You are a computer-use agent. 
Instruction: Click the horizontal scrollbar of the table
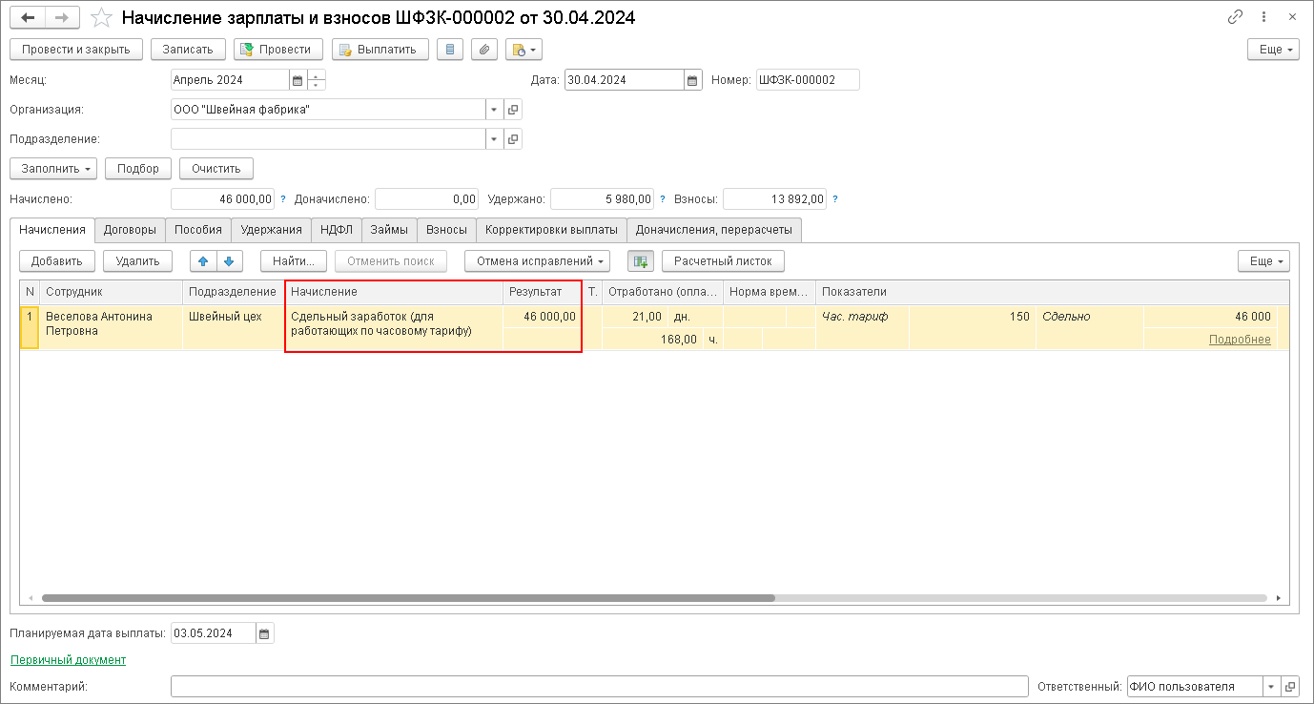click(x=408, y=598)
